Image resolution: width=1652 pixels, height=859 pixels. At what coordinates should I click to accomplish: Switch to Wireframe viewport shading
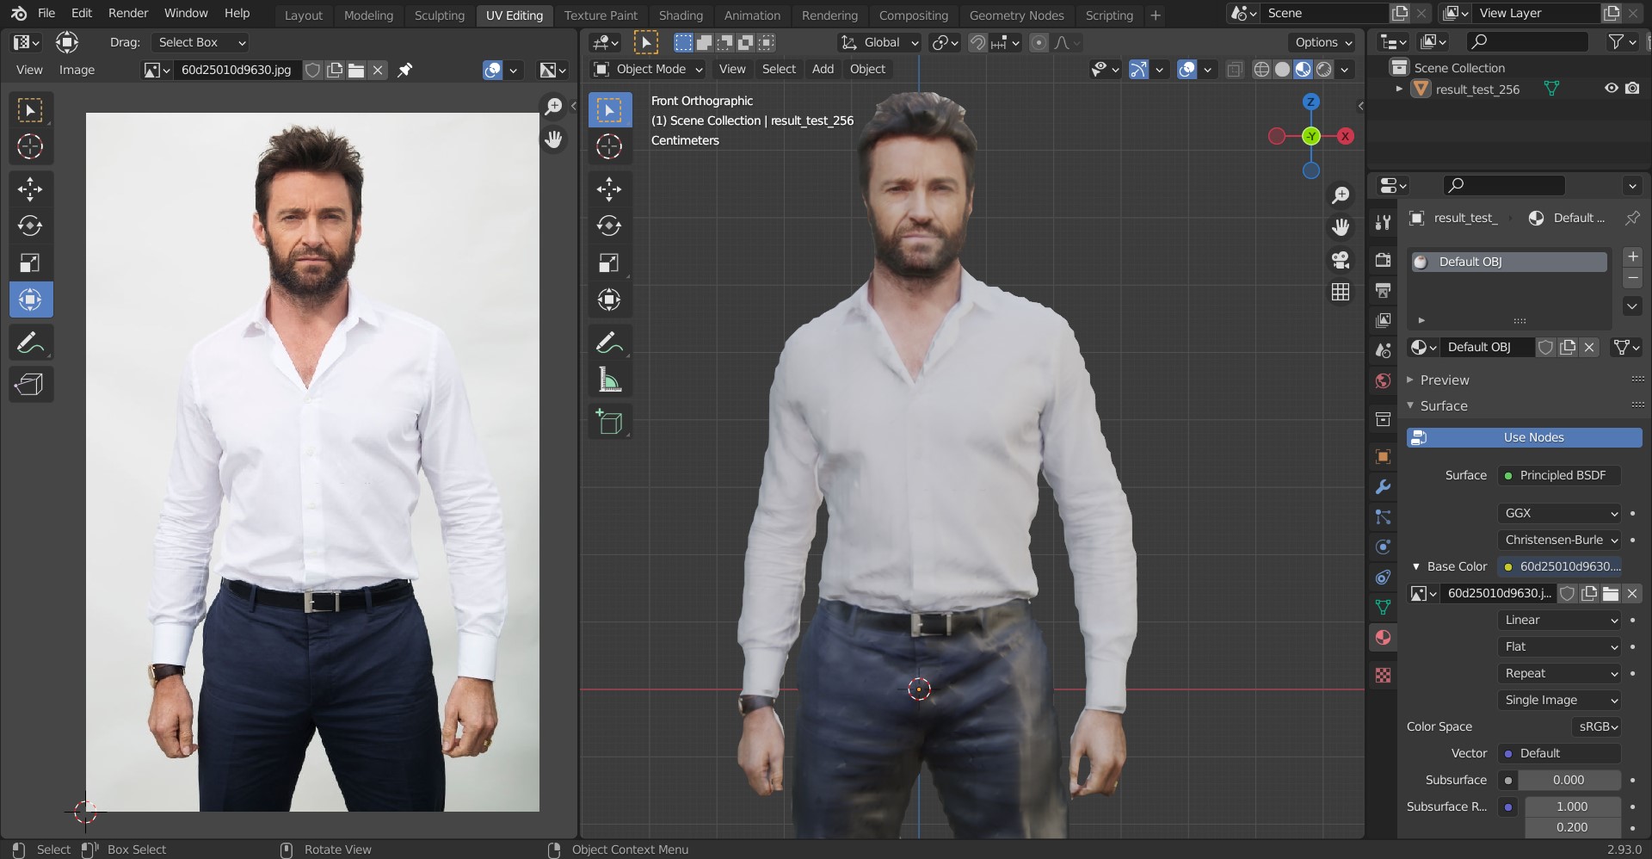(x=1261, y=70)
